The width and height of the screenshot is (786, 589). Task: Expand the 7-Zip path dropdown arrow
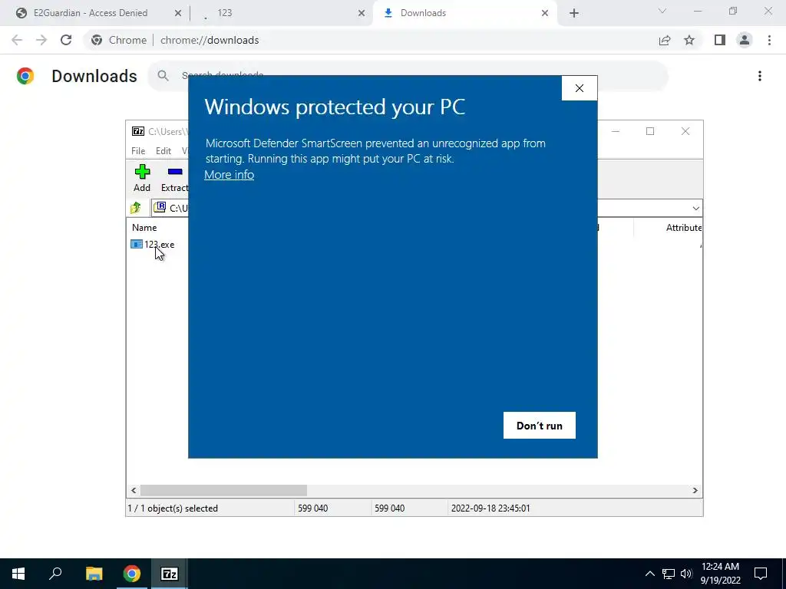tap(695, 209)
